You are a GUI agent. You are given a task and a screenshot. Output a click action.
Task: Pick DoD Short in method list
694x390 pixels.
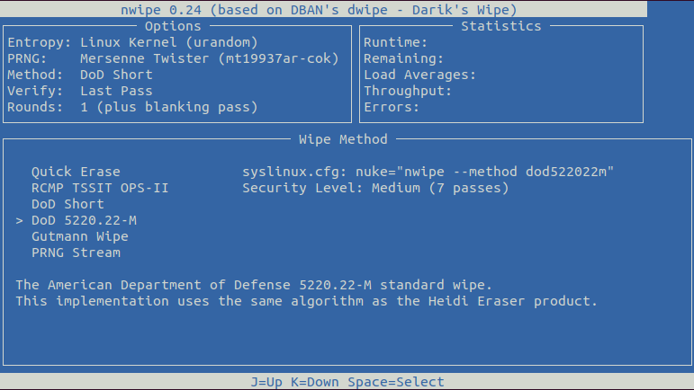click(x=68, y=204)
